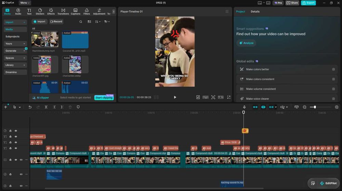
Task: Select Media in the sidebar
Action: click(x=15, y=29)
